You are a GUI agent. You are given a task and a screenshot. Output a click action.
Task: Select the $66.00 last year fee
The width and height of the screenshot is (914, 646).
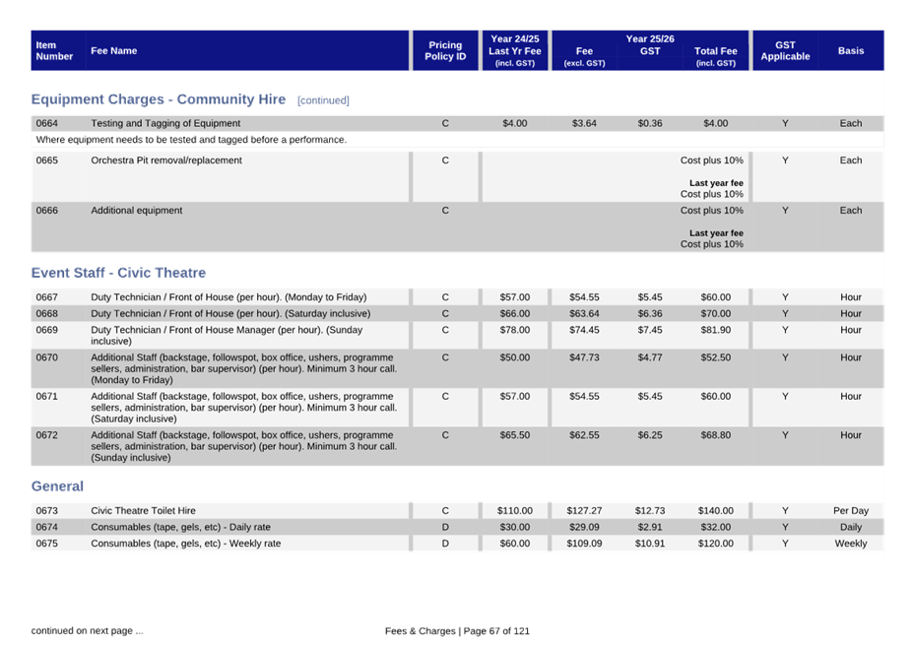(x=515, y=314)
